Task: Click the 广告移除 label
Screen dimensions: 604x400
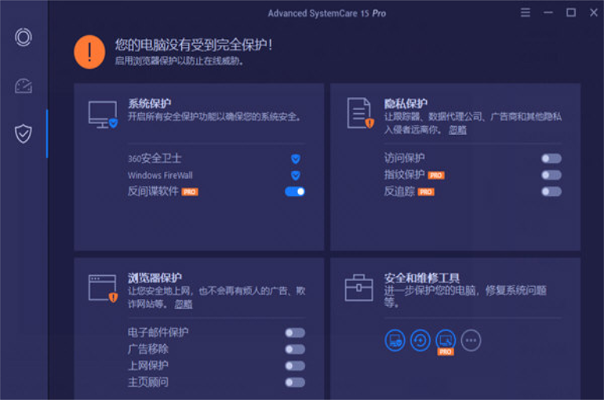Action: tap(148, 349)
